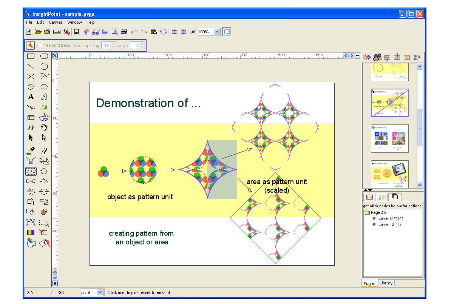Select Layer 0 in the layer tree
Viewport: 457px width, 304px height.
tap(385, 218)
